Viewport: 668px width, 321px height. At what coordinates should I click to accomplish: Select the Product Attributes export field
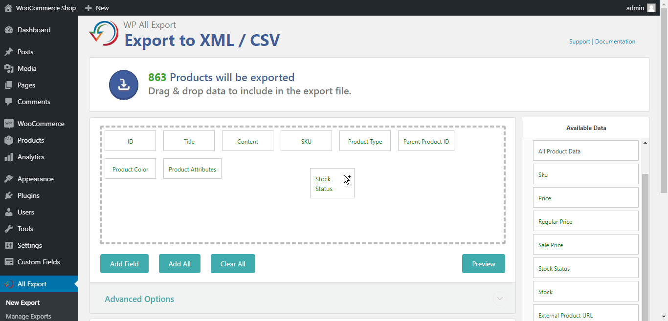192,169
